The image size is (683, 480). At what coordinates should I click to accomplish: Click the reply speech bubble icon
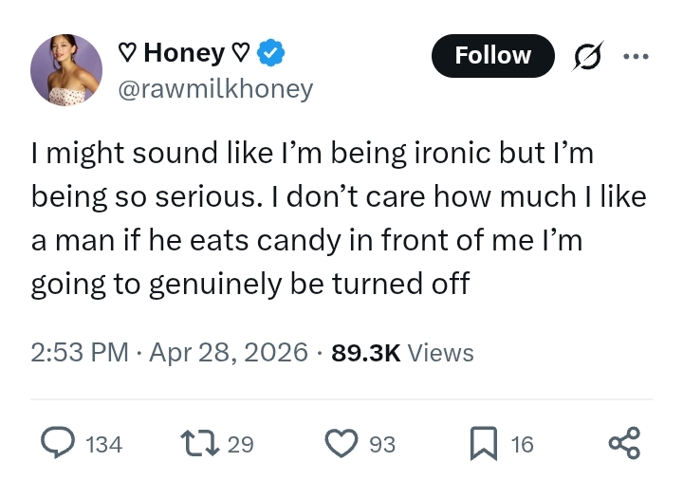click(x=59, y=443)
